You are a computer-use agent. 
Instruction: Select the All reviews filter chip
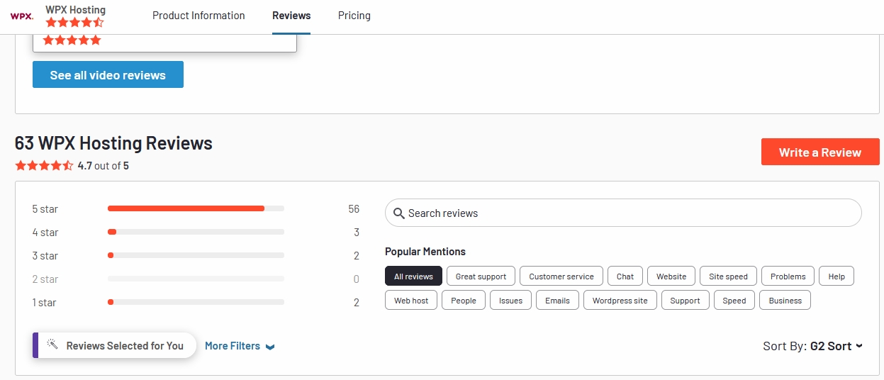click(x=413, y=276)
